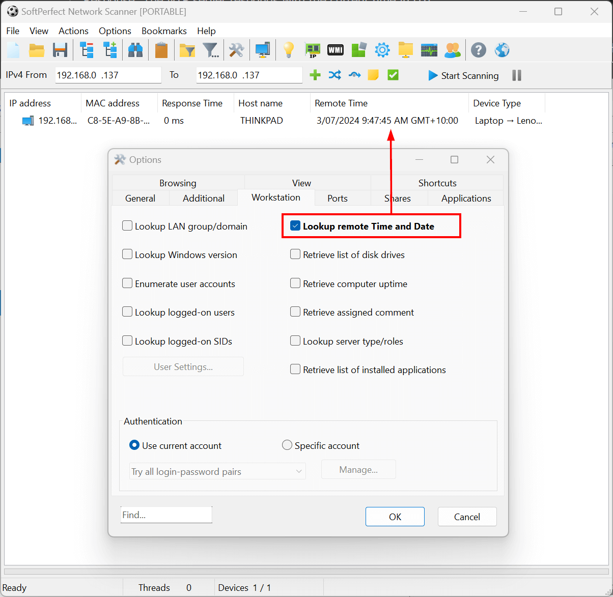613x597 pixels.
Task: Click the shared network folder icon
Action: tap(406, 50)
